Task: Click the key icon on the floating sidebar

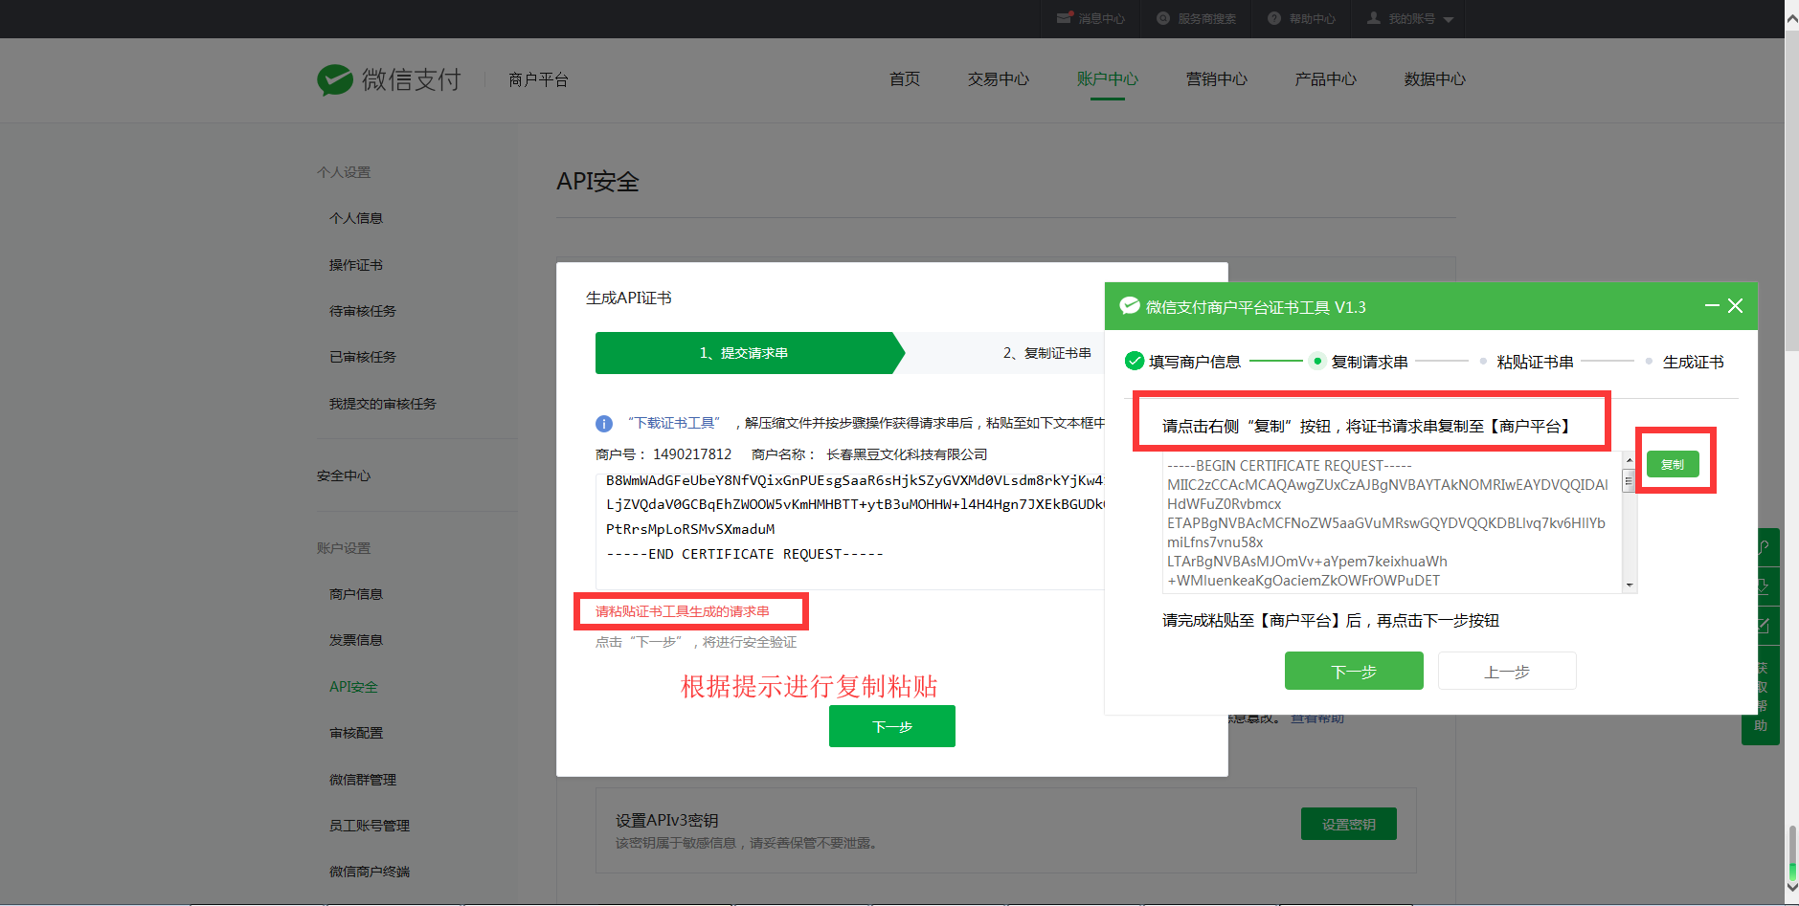Action: (1762, 548)
